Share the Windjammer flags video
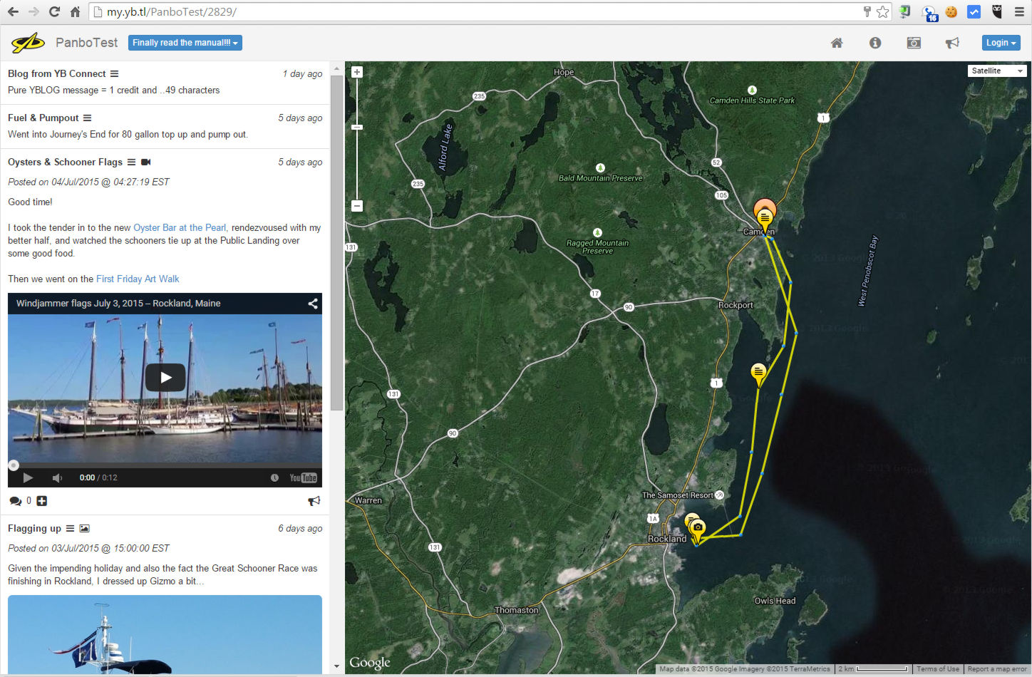 pyautogui.click(x=313, y=304)
